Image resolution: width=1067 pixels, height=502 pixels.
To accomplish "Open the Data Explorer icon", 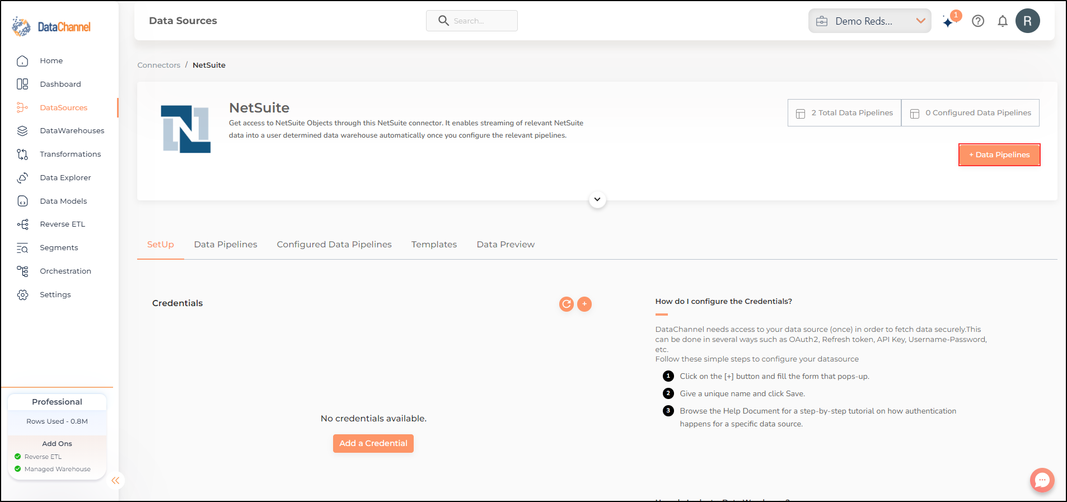I will pyautogui.click(x=22, y=177).
